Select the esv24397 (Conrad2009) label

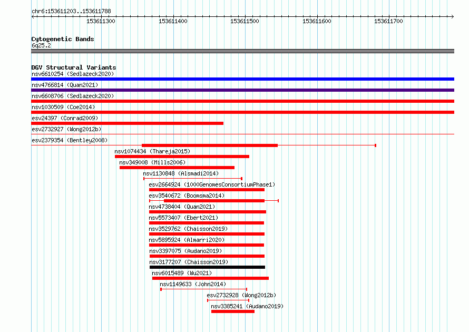(x=65, y=118)
